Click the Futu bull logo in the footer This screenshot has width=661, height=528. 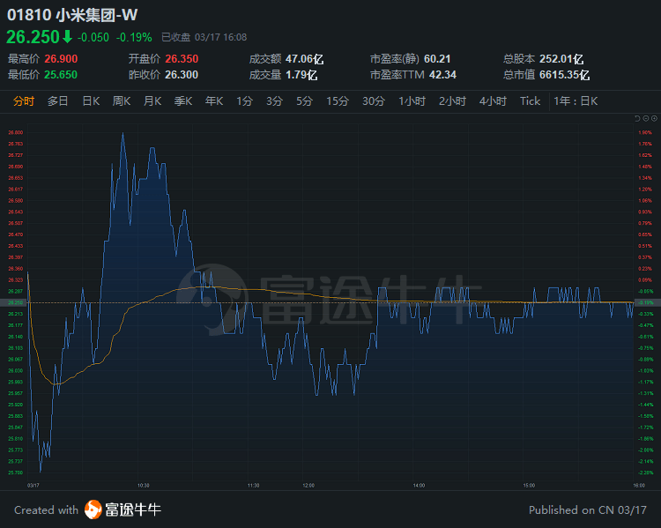93,509
